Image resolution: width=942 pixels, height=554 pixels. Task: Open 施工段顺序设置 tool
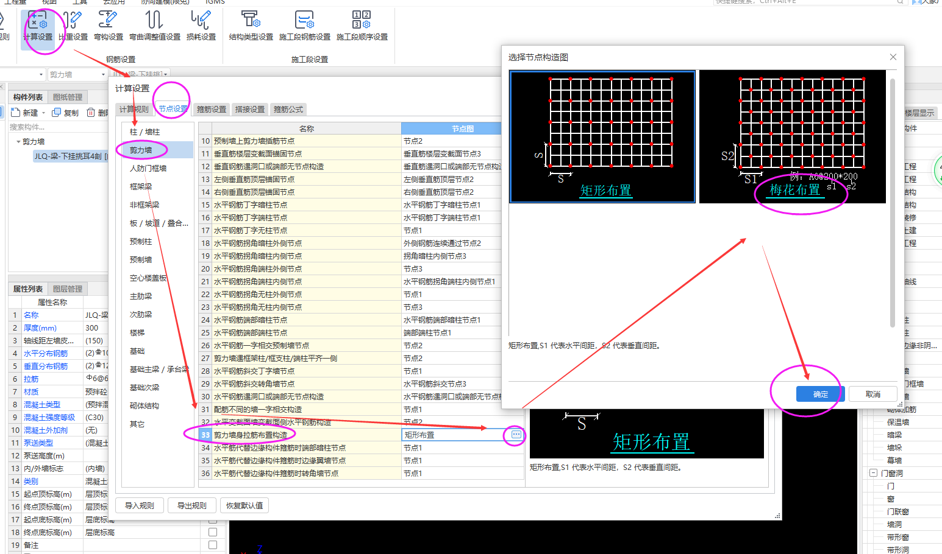pyautogui.click(x=362, y=27)
